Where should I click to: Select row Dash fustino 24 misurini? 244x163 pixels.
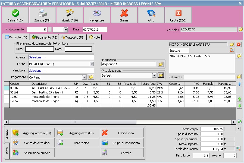[121, 92]
